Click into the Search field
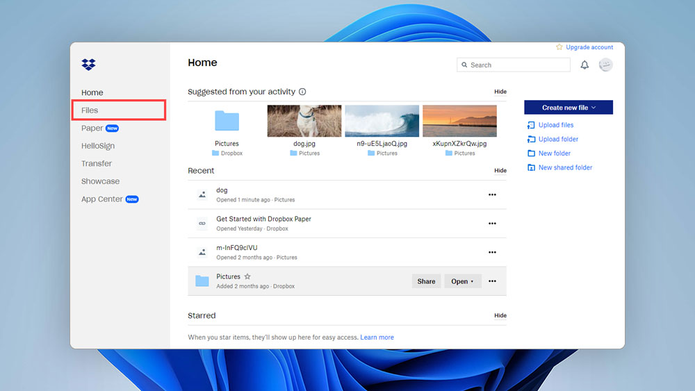The height and width of the screenshot is (391, 695). [x=514, y=65]
